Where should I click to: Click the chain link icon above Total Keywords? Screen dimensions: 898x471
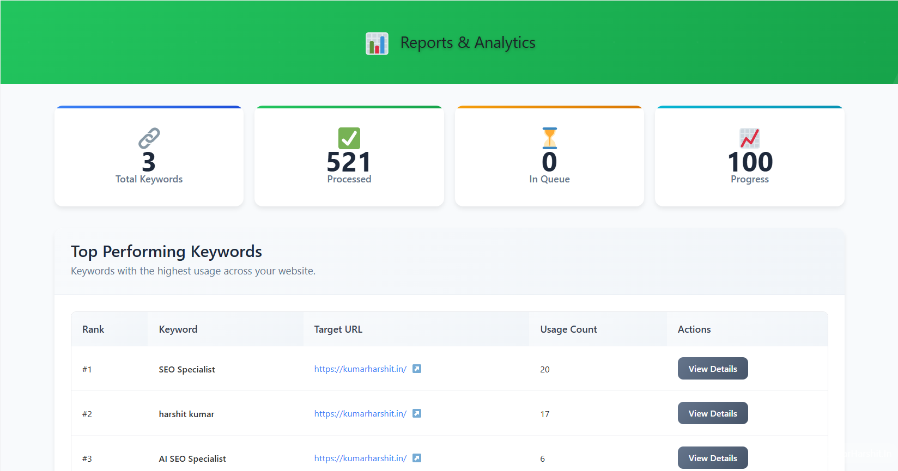click(149, 138)
